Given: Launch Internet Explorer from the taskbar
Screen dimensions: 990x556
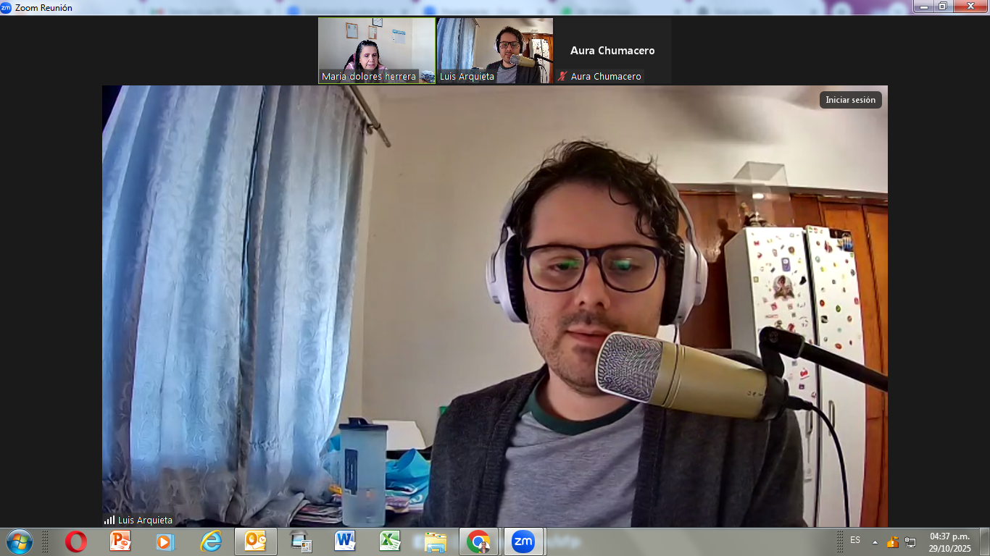Looking at the screenshot, I should 210,542.
